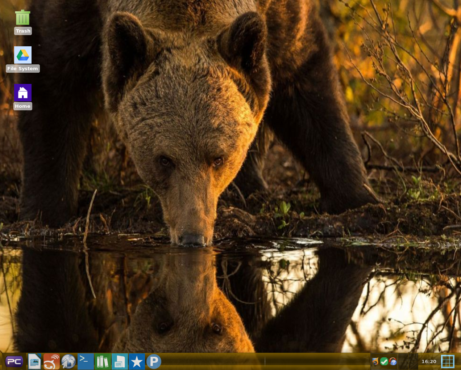The image size is (461, 370).
Task: Click the Home label text
Action: (22, 106)
